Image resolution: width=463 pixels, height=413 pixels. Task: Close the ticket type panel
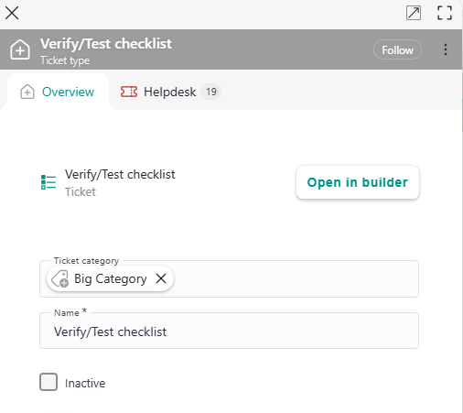point(12,13)
